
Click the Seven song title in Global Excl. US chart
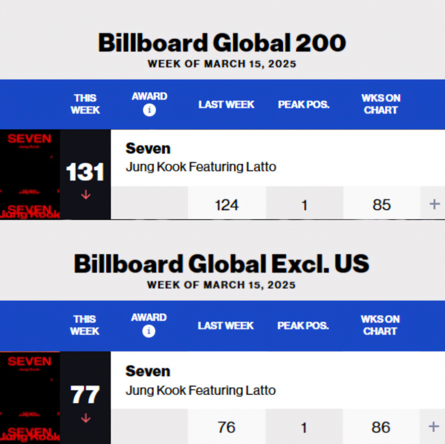(148, 371)
